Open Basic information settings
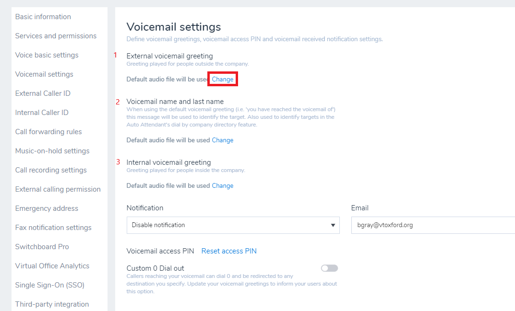Viewport: 515px width, 311px height. click(43, 16)
